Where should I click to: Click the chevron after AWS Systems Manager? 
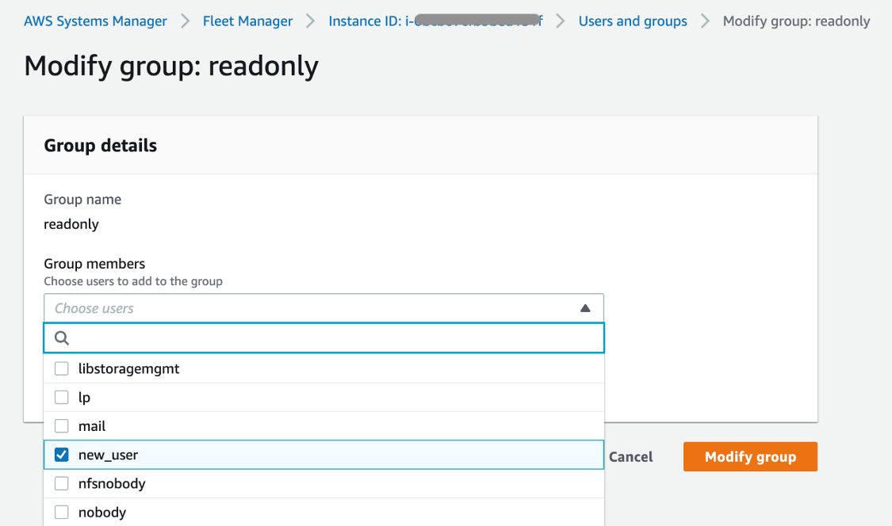point(184,21)
